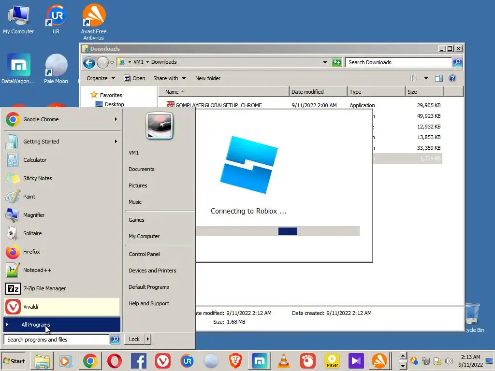Screen dimensions: 495x371
Task: Open the Pale Moon desktop icon
Action: click(x=56, y=69)
